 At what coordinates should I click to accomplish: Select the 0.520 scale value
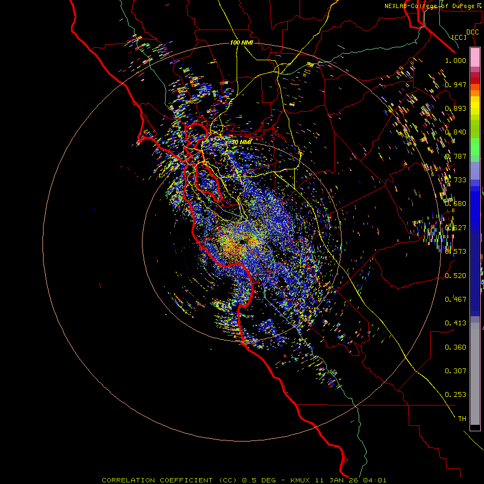click(x=455, y=276)
